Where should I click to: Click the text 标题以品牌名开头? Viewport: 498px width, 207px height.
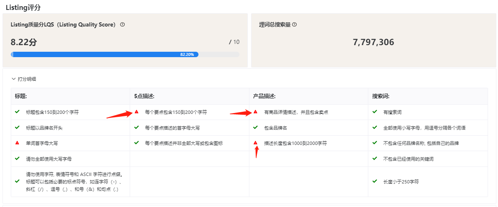click(x=44, y=128)
